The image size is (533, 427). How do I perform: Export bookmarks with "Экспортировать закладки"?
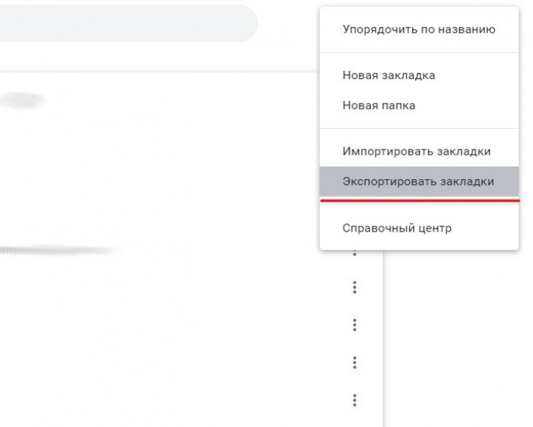point(418,181)
